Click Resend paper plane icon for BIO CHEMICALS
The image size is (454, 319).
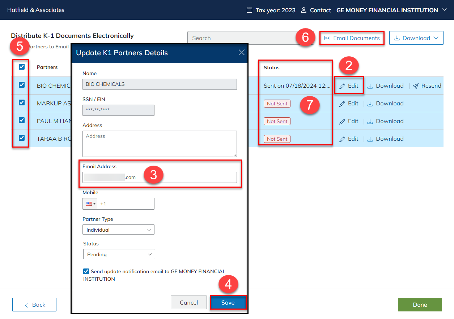416,86
